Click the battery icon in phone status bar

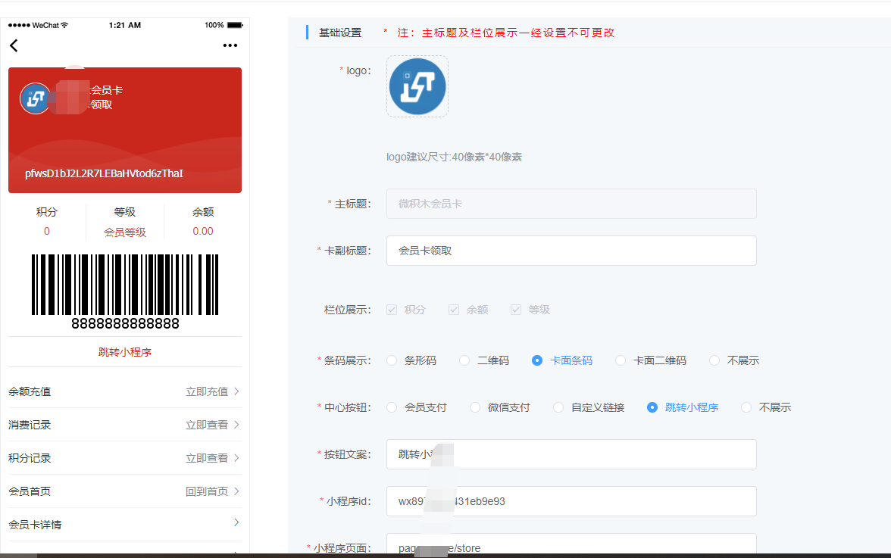tap(235, 25)
